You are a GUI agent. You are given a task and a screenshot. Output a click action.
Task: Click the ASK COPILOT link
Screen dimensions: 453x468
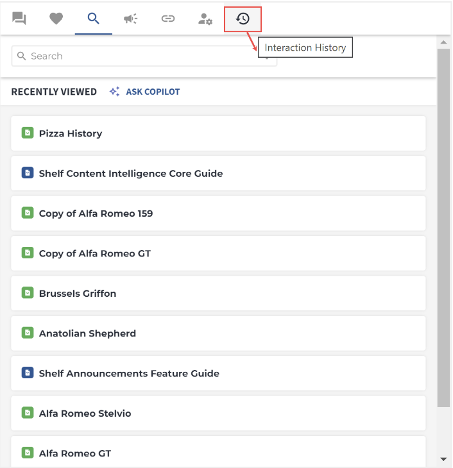click(153, 92)
